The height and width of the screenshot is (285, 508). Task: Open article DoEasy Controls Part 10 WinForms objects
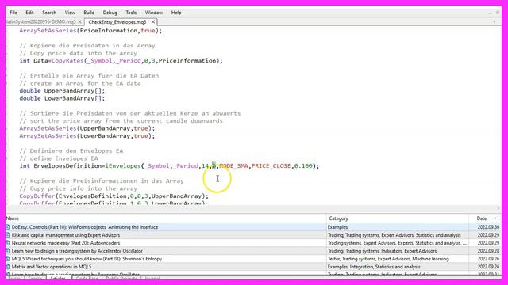coord(85,227)
